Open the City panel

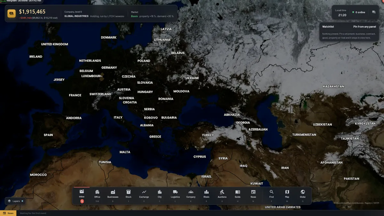pos(160,196)
